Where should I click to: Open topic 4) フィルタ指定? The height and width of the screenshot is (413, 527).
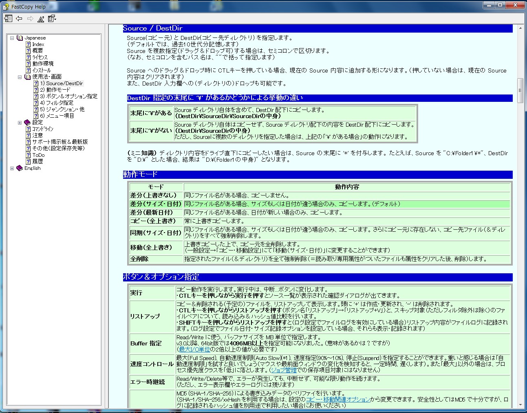tap(57, 103)
